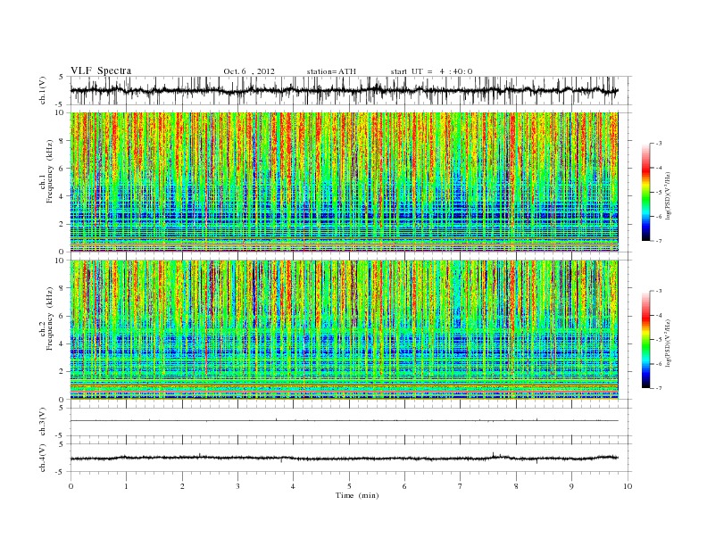Click the ch.4(V) waveform trace panel
Image resolution: width=707 pixels, height=546 pixels.
click(351, 458)
